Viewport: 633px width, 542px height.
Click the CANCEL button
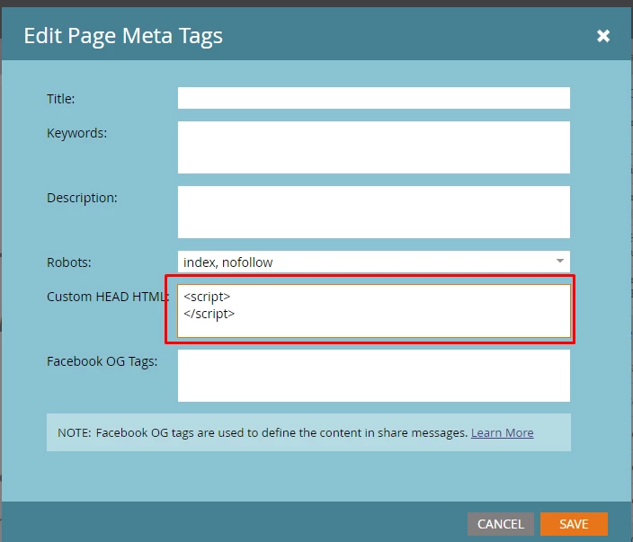(x=501, y=524)
